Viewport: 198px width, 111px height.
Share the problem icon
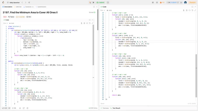(x=24, y=108)
